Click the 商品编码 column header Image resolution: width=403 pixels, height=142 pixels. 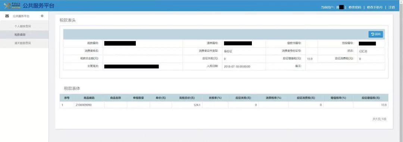pos(89,98)
